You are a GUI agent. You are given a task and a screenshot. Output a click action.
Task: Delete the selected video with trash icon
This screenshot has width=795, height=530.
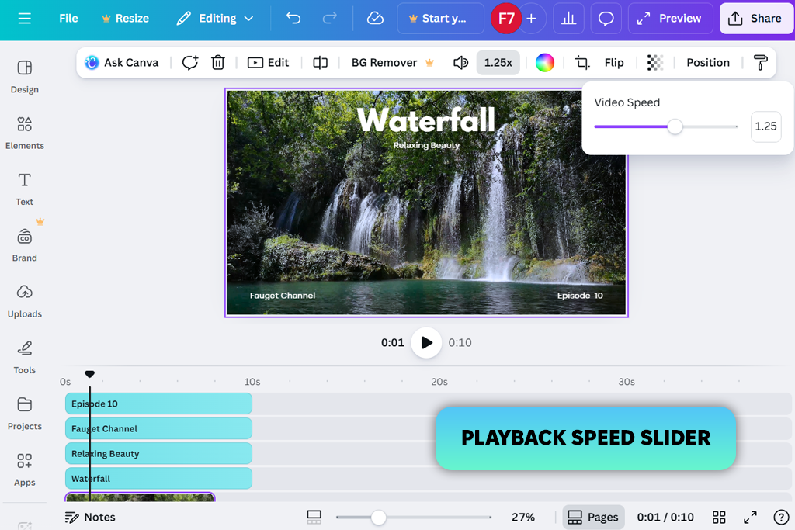point(218,62)
